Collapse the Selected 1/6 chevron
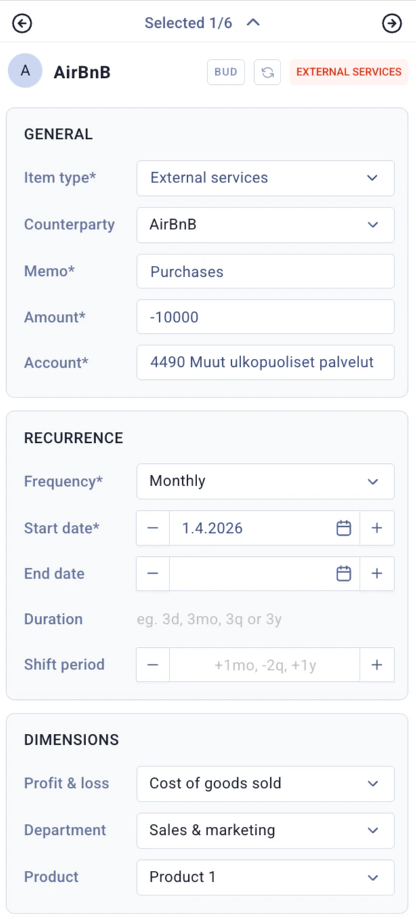The image size is (416, 919). (253, 23)
